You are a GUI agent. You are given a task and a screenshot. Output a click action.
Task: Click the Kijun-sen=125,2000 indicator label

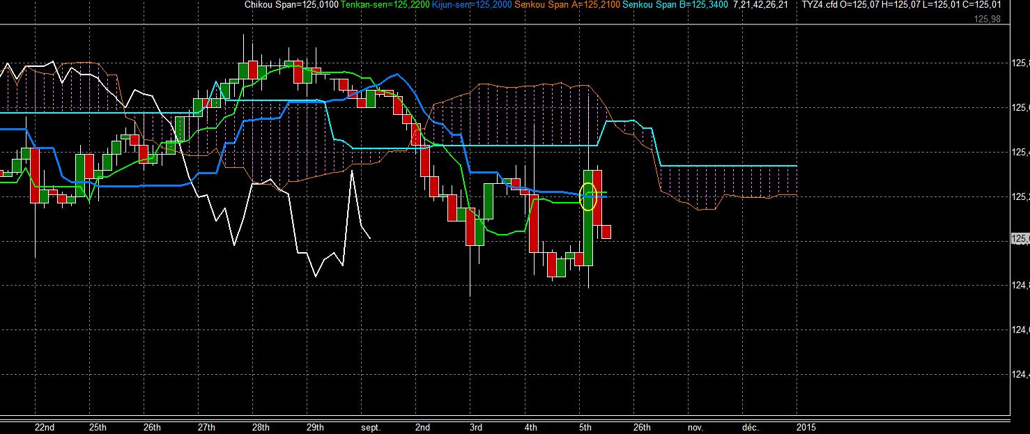[472, 5]
